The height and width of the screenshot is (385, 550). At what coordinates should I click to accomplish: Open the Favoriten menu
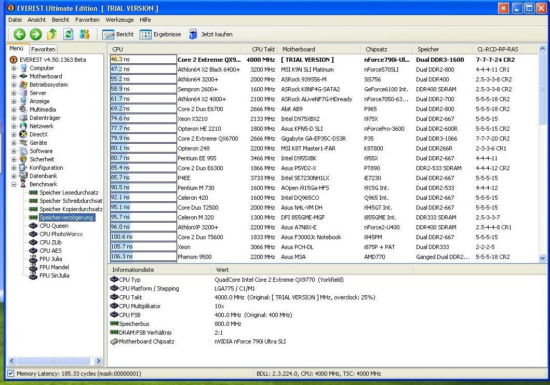(x=87, y=20)
